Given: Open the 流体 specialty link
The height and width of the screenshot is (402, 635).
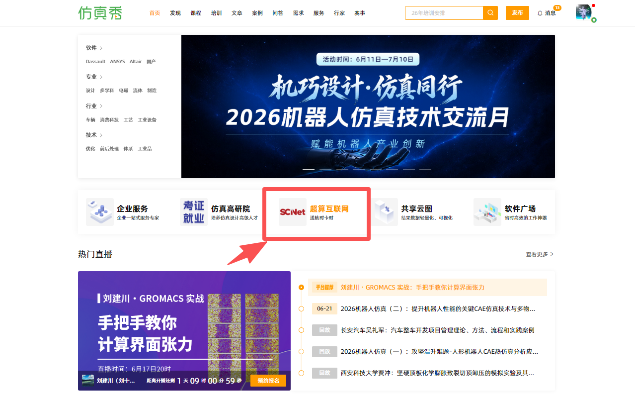Looking at the screenshot, I should pos(138,91).
